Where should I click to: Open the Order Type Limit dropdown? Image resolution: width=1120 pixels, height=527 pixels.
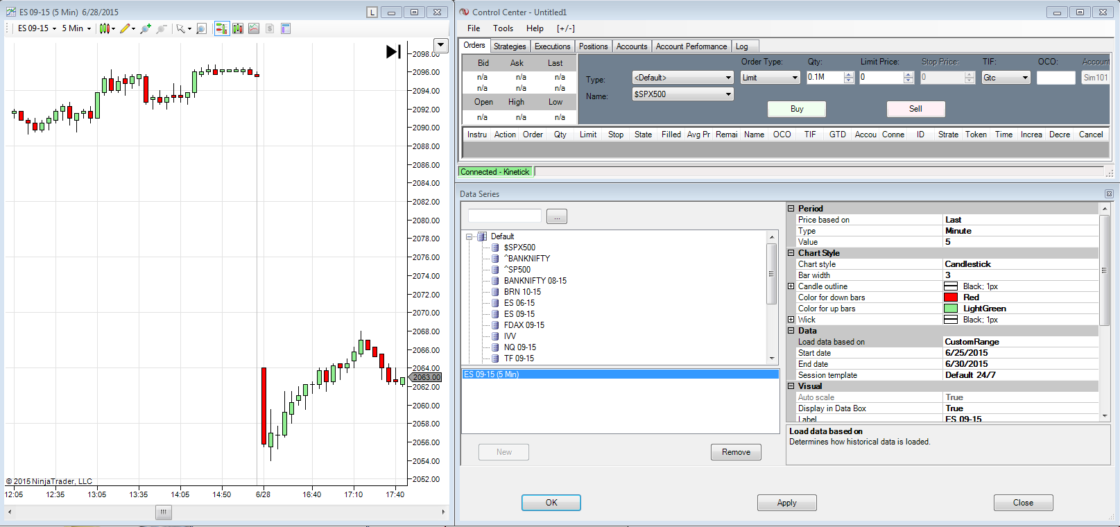coord(770,78)
